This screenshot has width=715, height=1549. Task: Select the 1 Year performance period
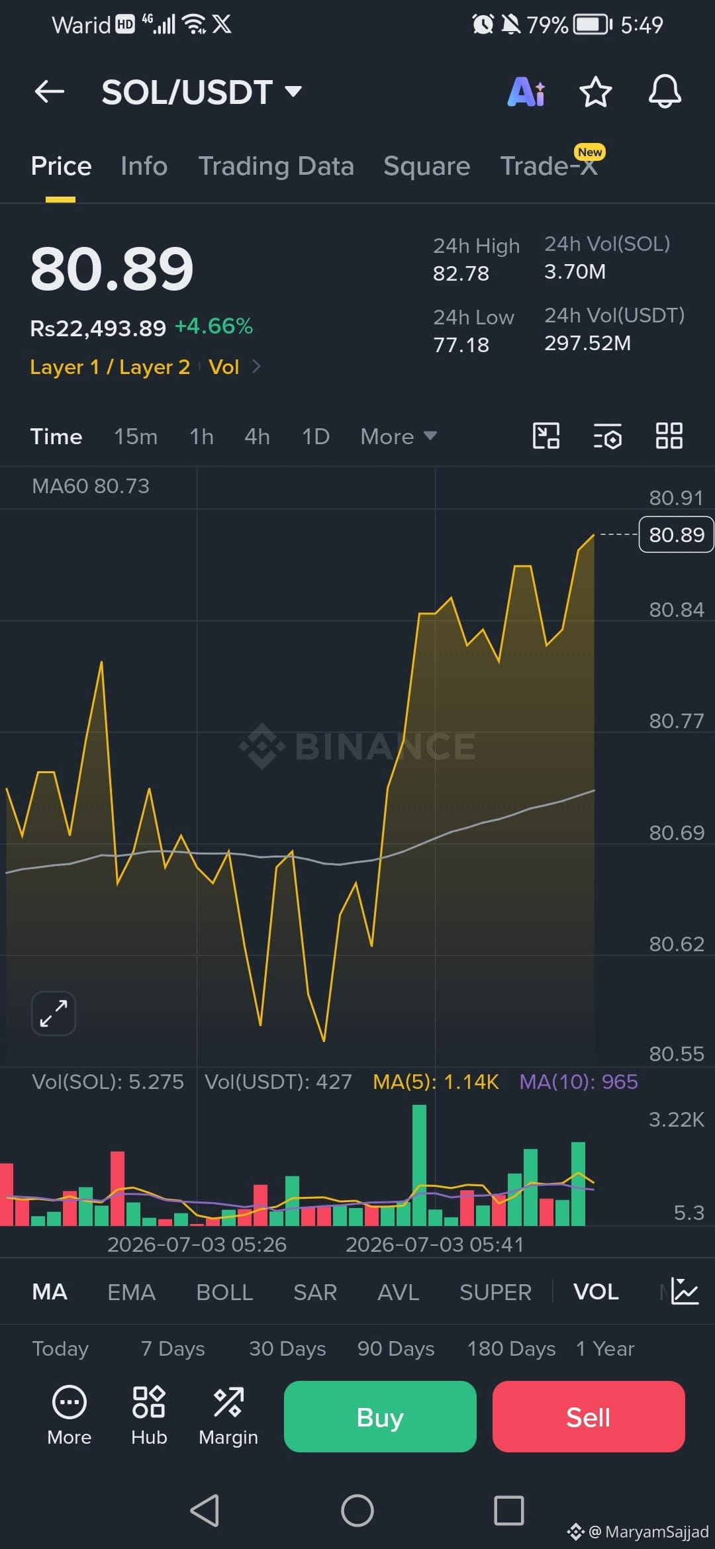click(605, 1348)
